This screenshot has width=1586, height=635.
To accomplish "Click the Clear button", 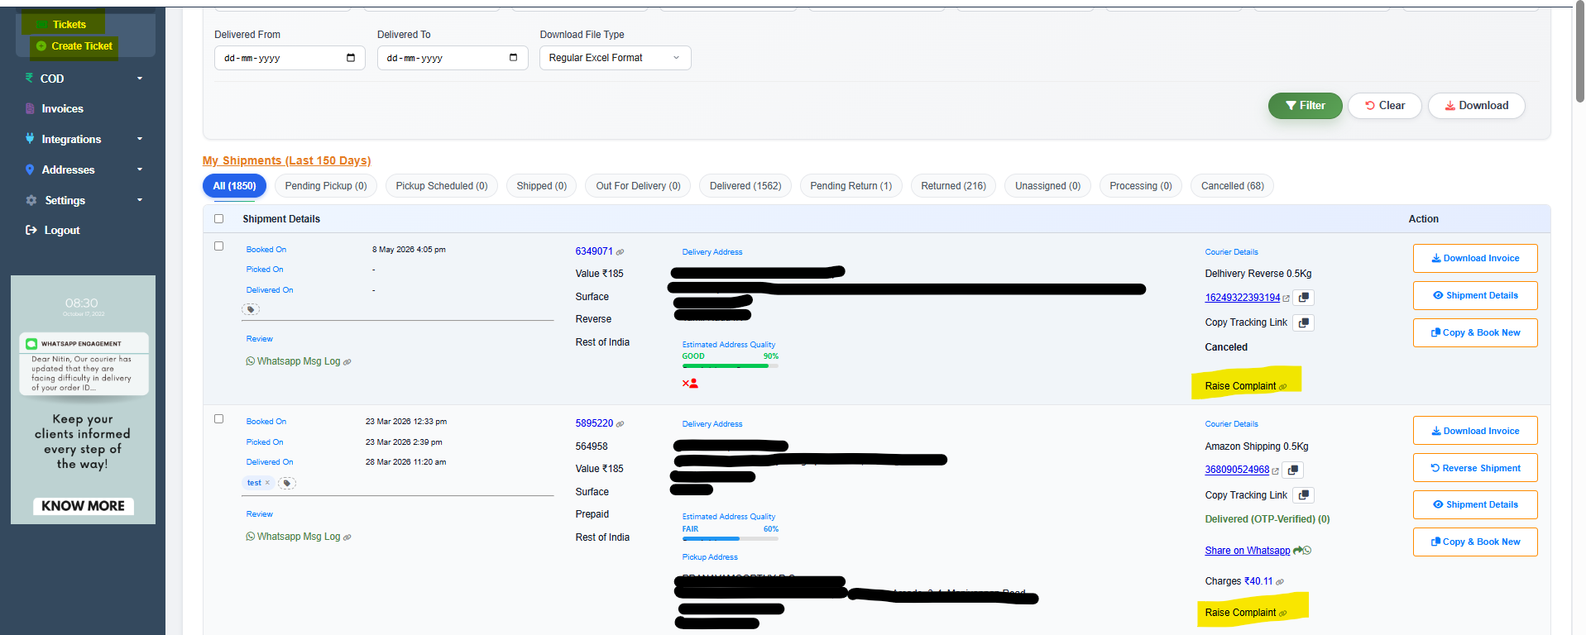I will 1385,106.
